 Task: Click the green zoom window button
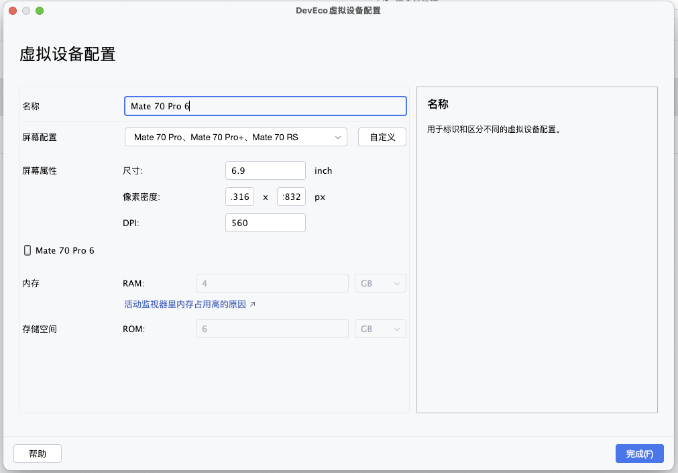click(40, 11)
